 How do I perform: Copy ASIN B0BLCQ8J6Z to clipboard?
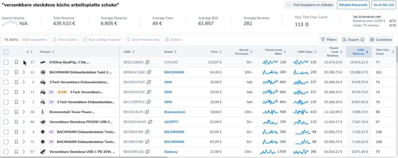pos(148,62)
